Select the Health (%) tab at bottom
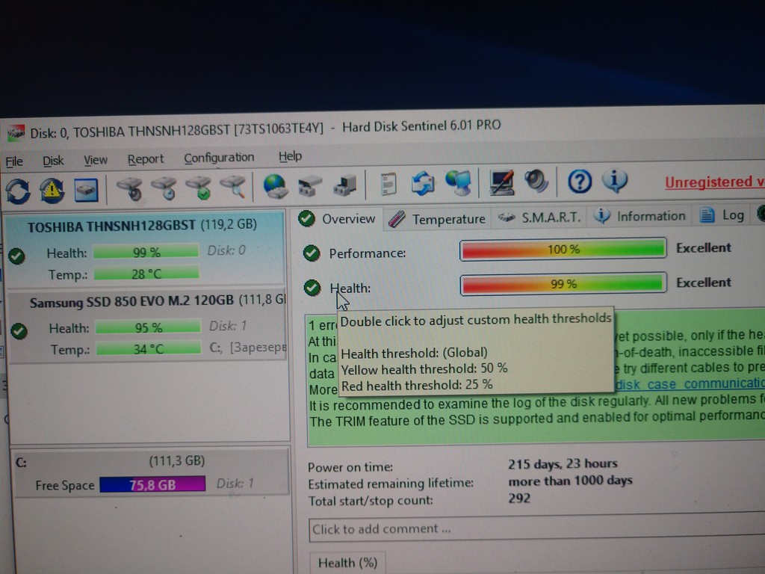 click(347, 563)
